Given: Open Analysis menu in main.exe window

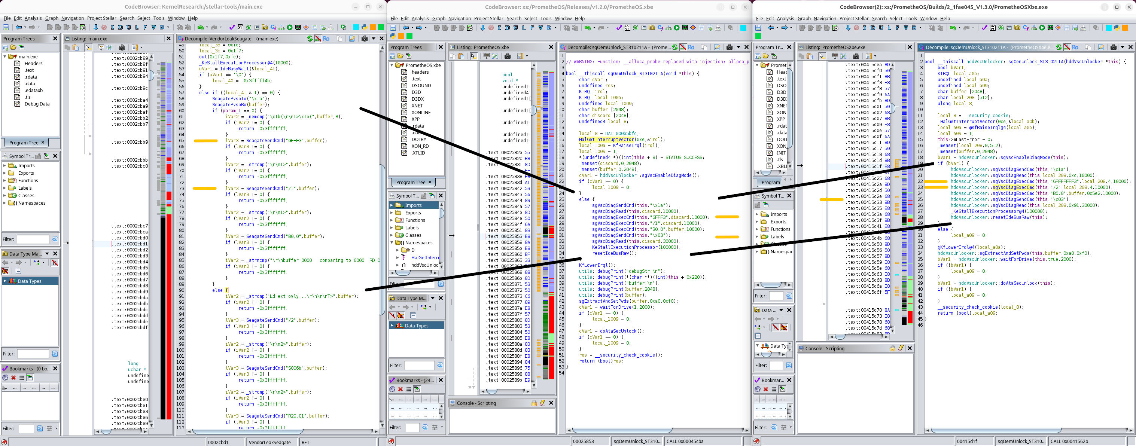Looking at the screenshot, I should pos(33,18).
